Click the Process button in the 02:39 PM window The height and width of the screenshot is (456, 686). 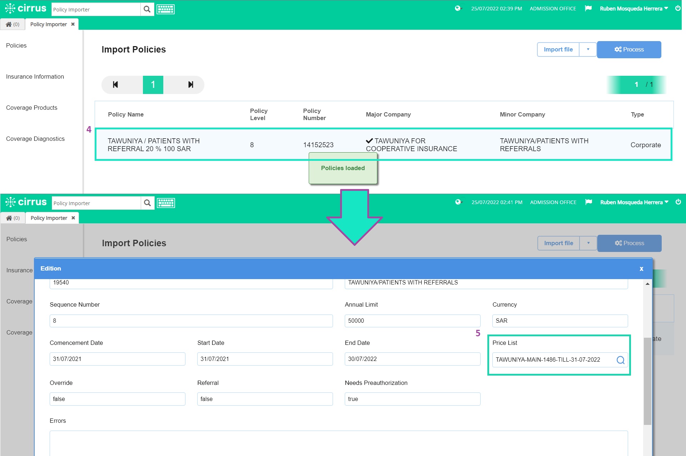(x=629, y=49)
